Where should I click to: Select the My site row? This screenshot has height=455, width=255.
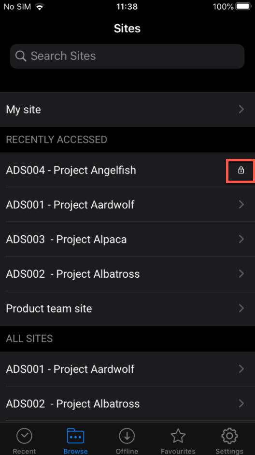click(x=127, y=109)
